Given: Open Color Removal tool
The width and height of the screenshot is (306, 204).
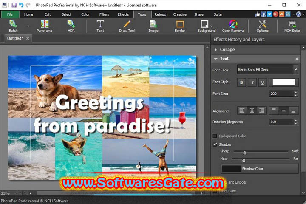Looking at the screenshot, I should click(233, 26).
